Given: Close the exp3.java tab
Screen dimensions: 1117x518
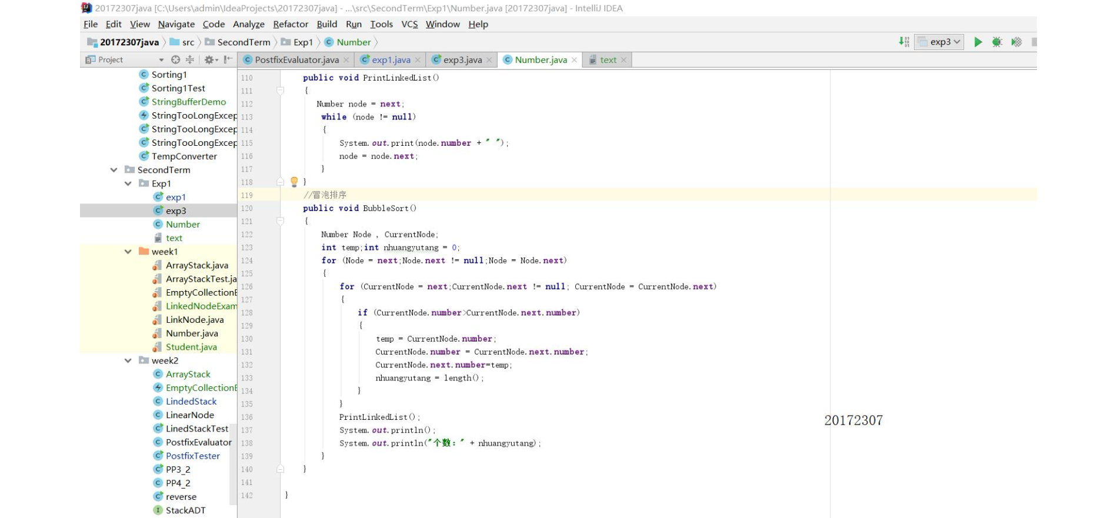Looking at the screenshot, I should (489, 60).
